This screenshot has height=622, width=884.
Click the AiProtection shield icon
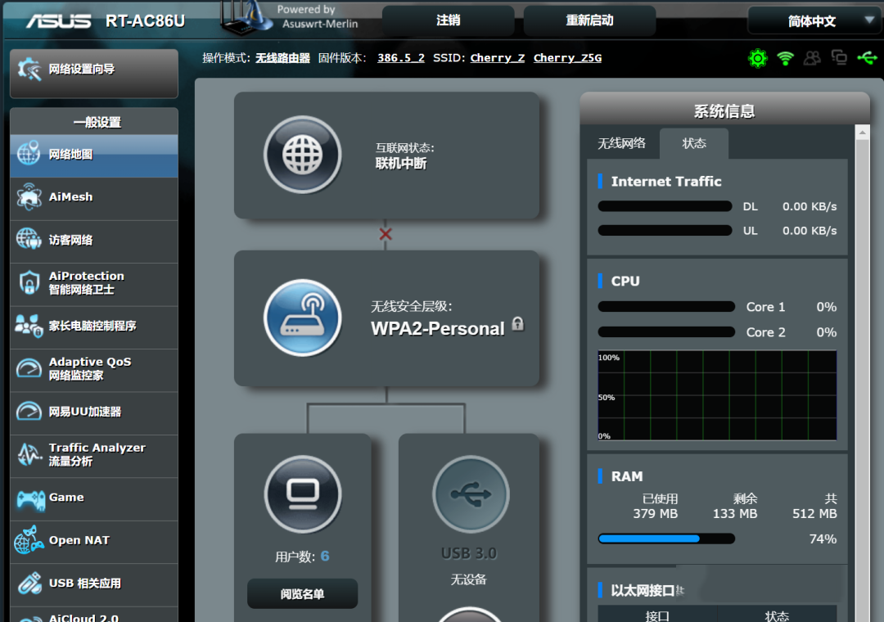point(29,282)
